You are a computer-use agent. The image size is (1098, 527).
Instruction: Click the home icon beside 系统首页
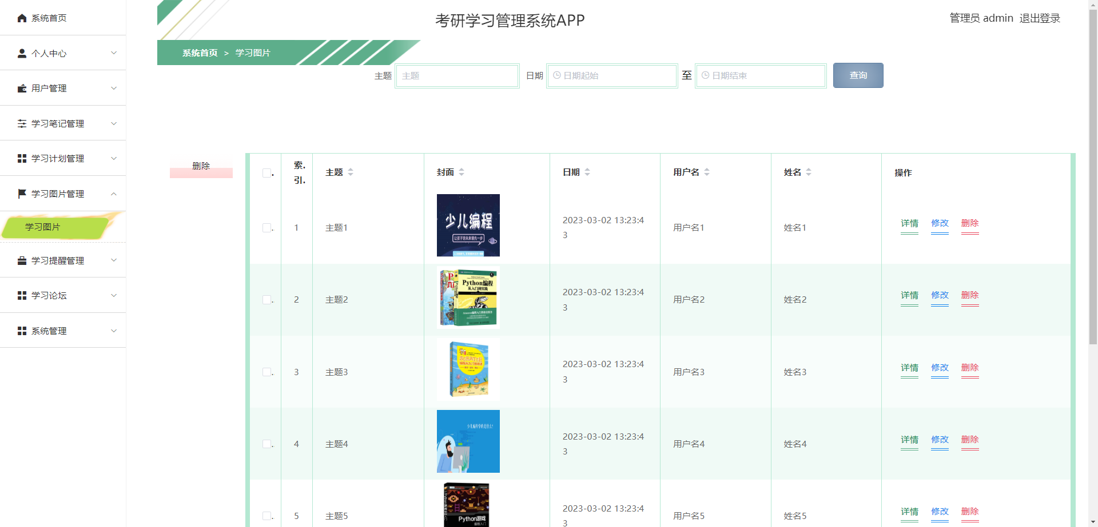[x=22, y=18]
